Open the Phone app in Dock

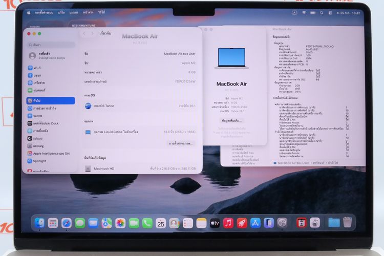(x=147, y=223)
